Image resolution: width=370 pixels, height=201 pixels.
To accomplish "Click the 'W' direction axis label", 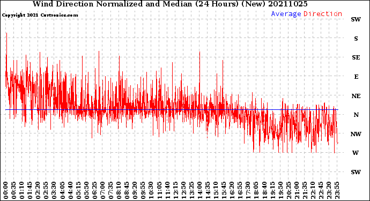I will (356, 153).
